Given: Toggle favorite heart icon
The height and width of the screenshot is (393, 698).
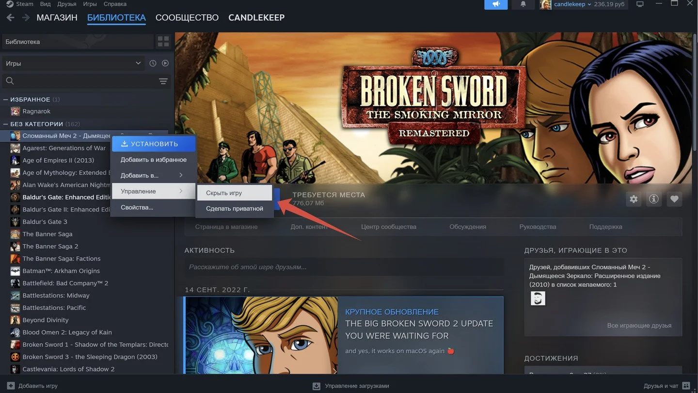Looking at the screenshot, I should pos(674,199).
